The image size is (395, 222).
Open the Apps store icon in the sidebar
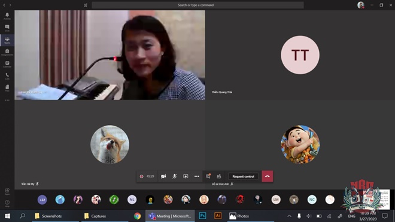click(7, 191)
